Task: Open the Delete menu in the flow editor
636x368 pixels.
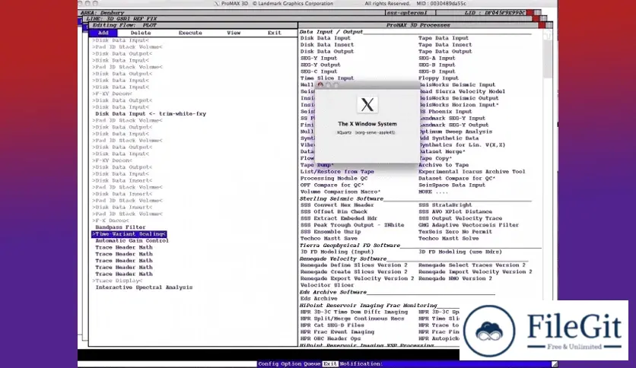Action: 141,33
